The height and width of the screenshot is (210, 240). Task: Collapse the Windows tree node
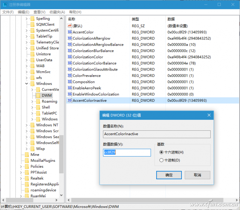coord(27,84)
